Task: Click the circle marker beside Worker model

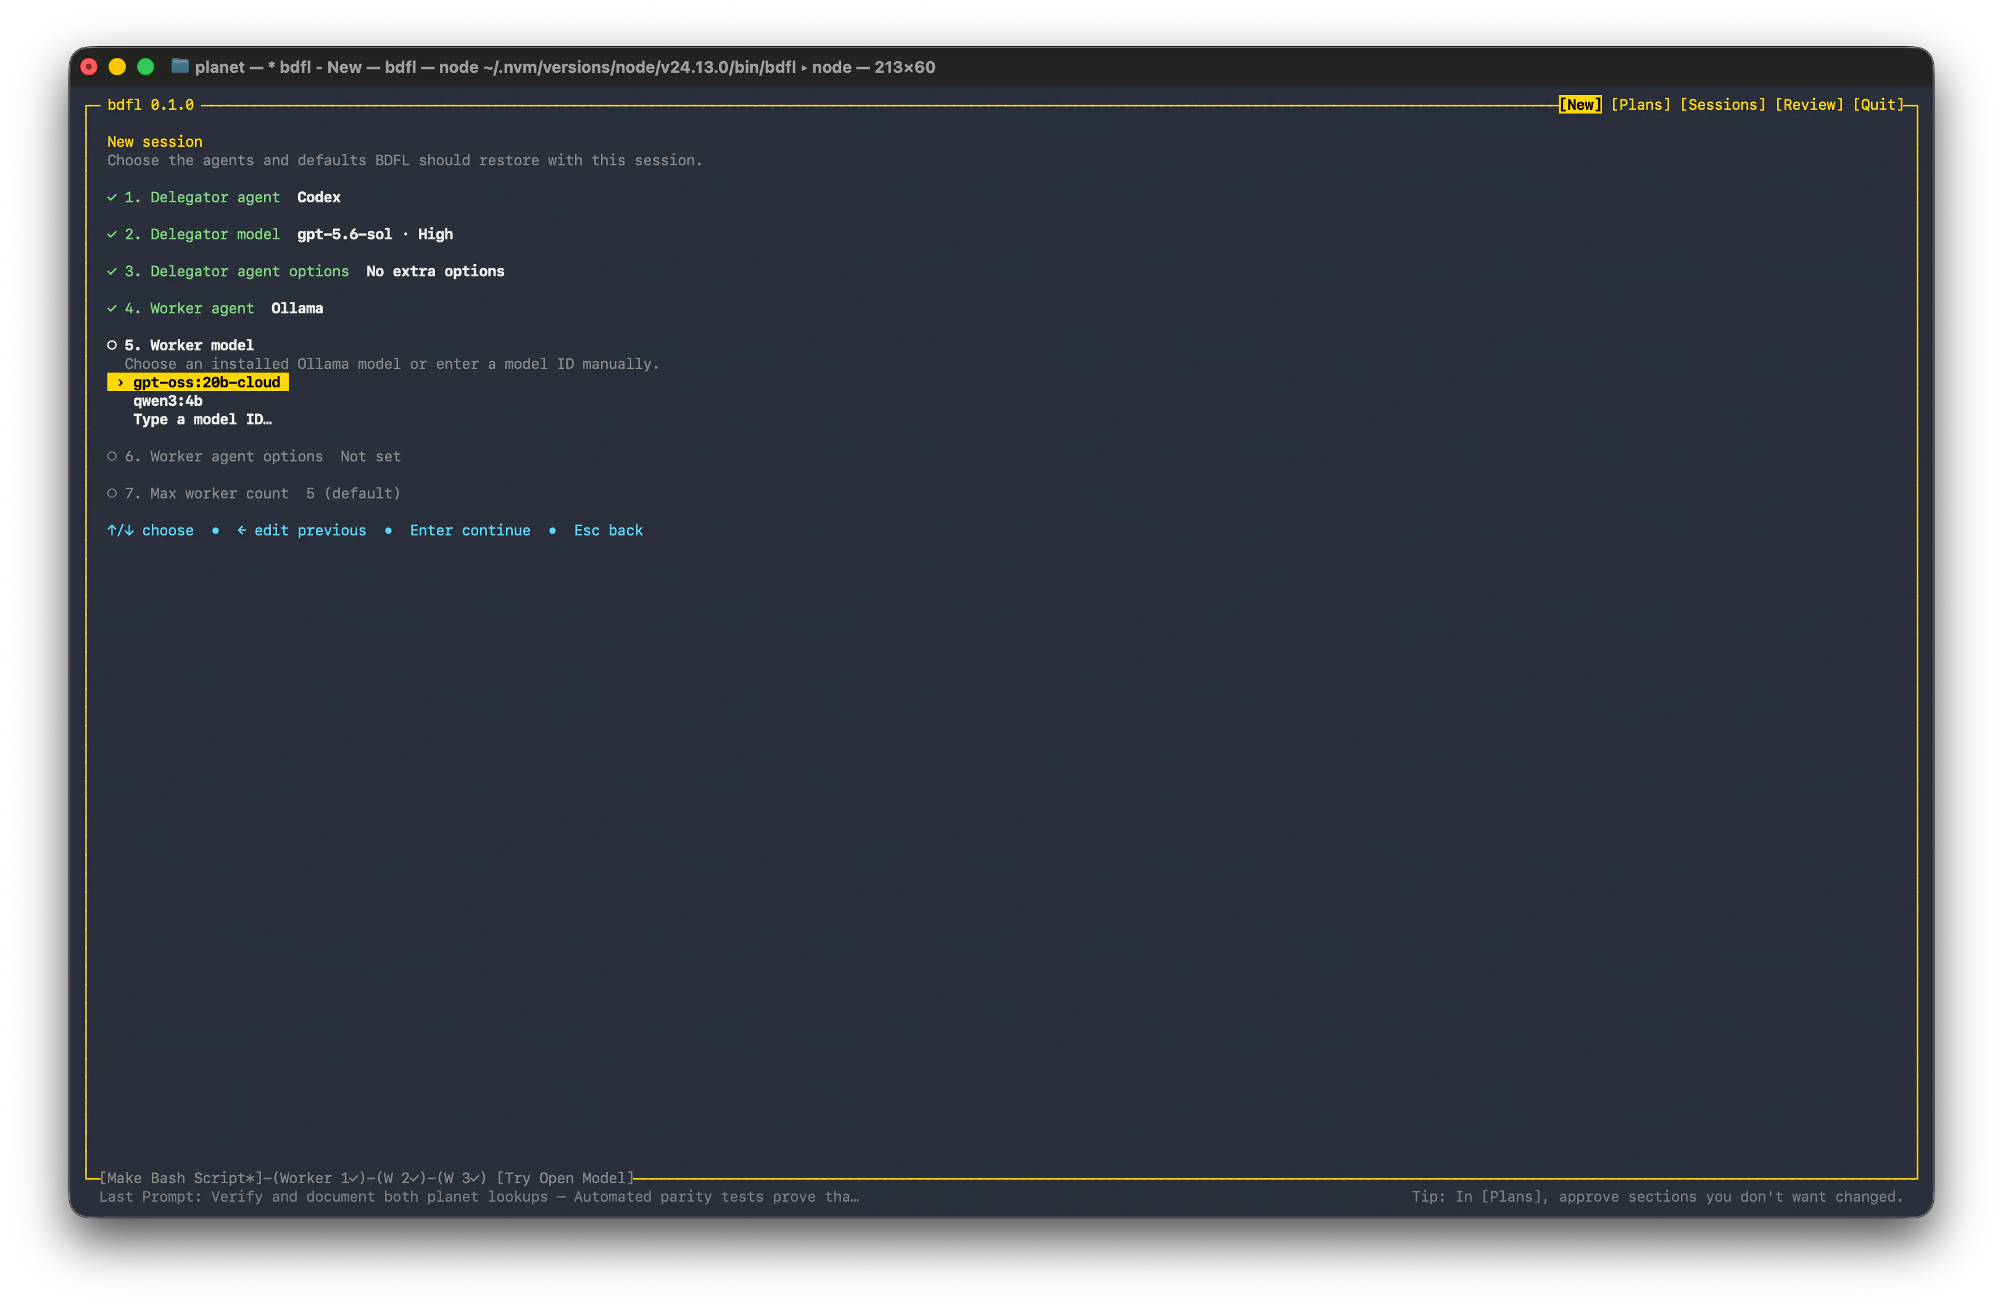Action: coord(112,345)
